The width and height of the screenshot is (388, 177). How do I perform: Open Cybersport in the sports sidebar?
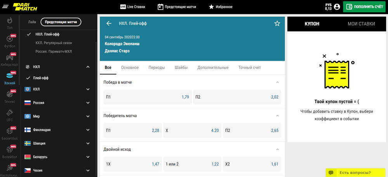tap(10, 59)
